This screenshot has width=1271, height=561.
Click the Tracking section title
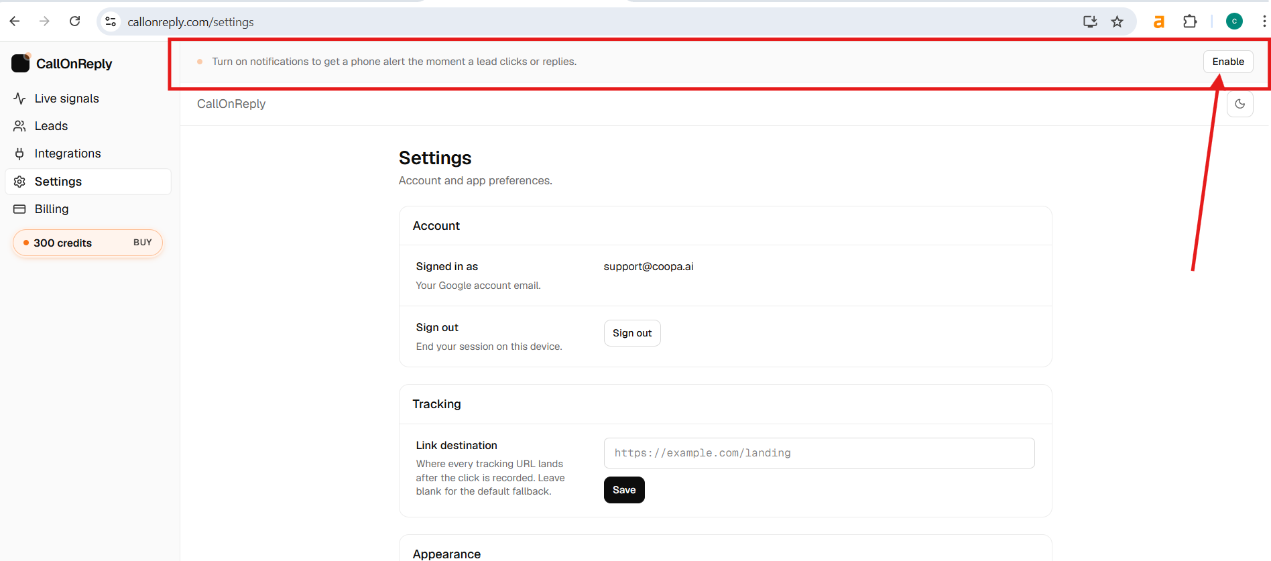[x=436, y=404]
